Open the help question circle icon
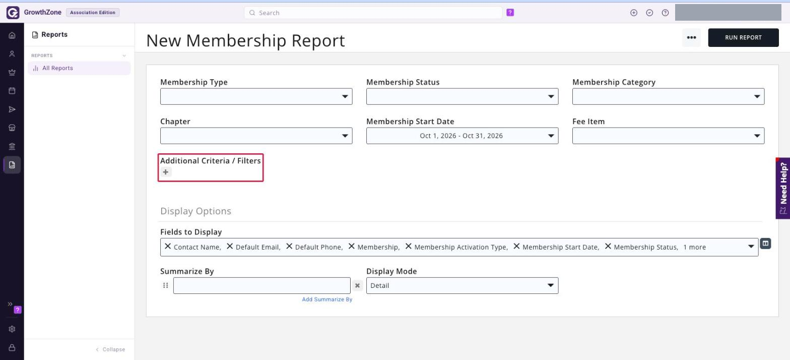The height and width of the screenshot is (360, 790). [x=665, y=13]
